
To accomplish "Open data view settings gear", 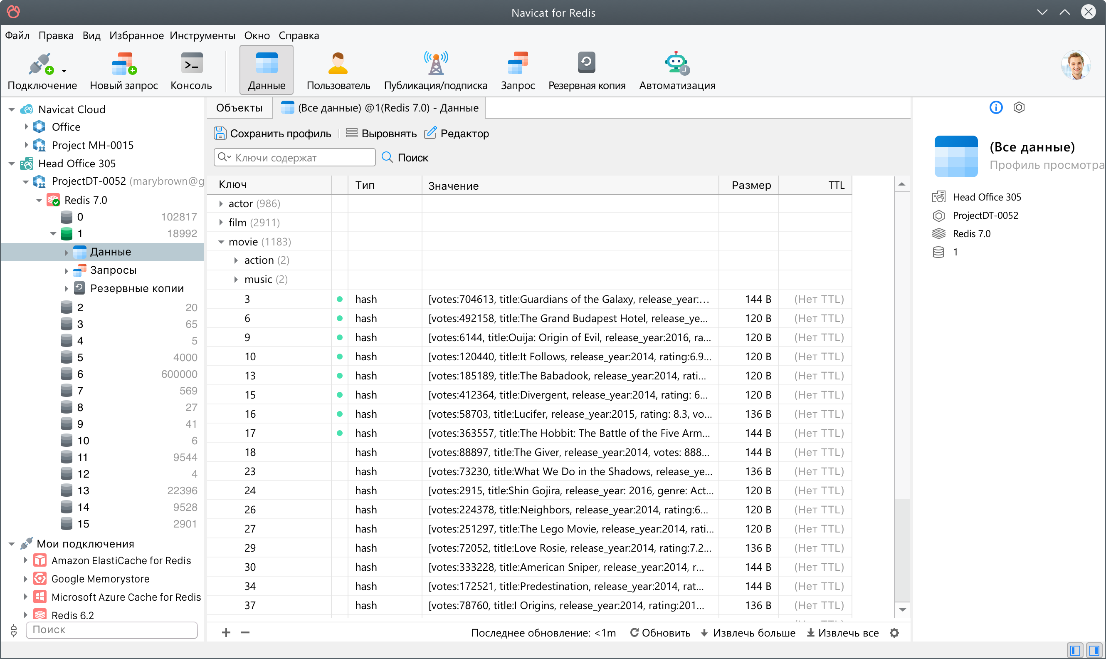I will click(894, 633).
